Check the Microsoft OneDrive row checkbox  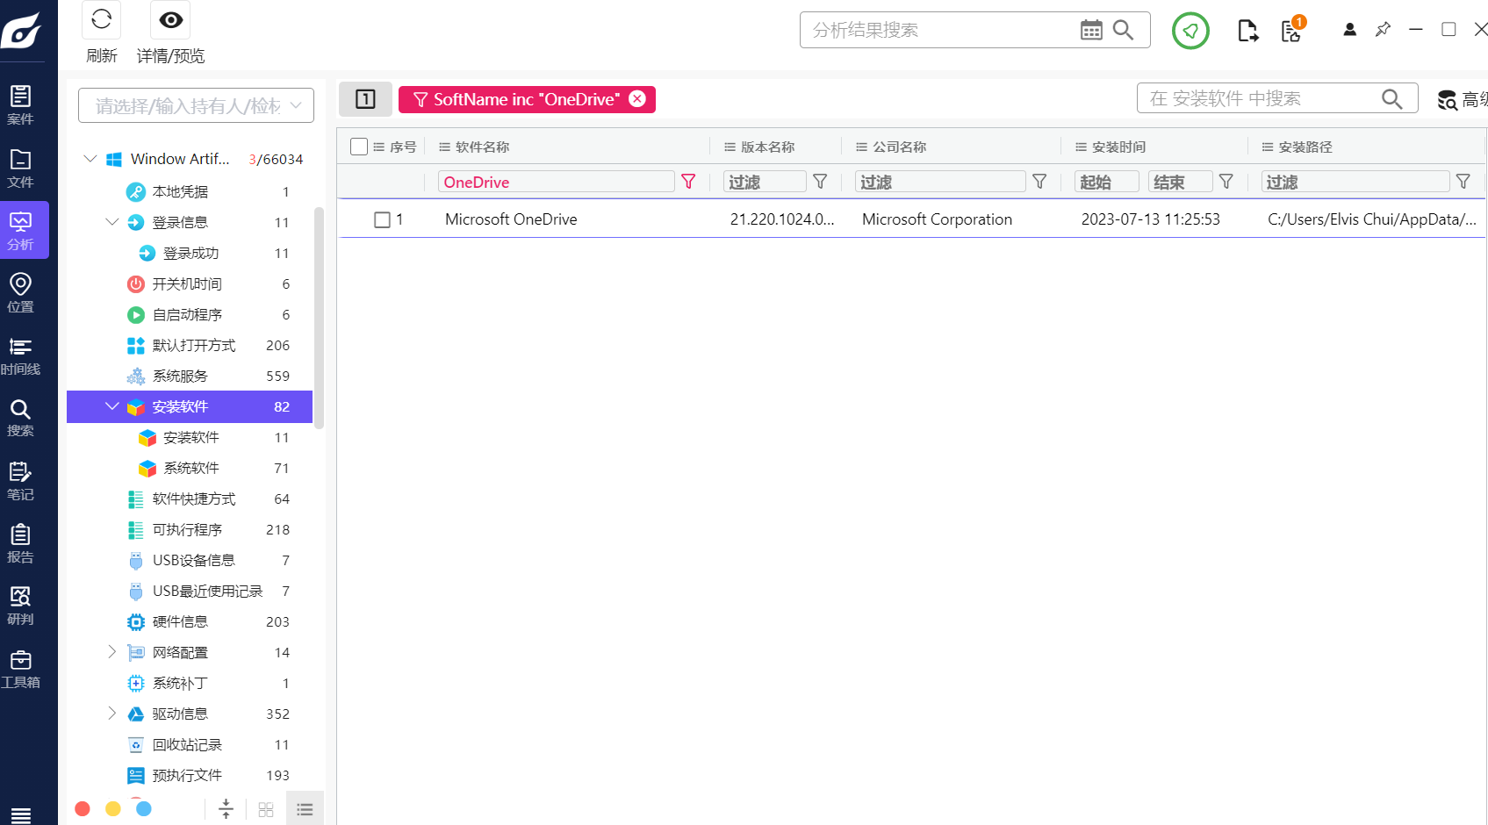pyautogui.click(x=382, y=219)
